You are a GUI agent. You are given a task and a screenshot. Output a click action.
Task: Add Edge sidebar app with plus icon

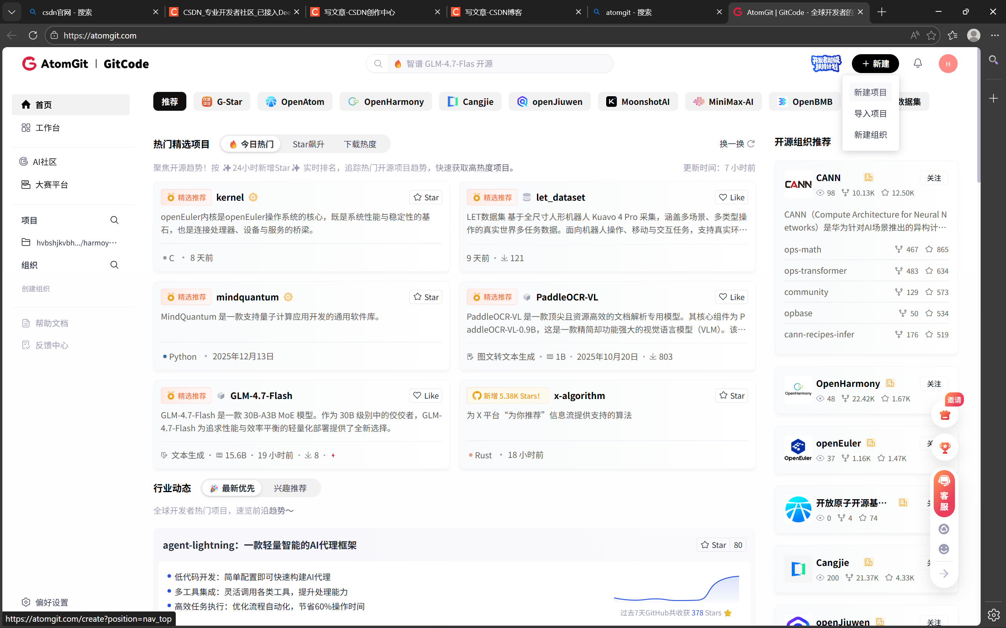pyautogui.click(x=993, y=99)
